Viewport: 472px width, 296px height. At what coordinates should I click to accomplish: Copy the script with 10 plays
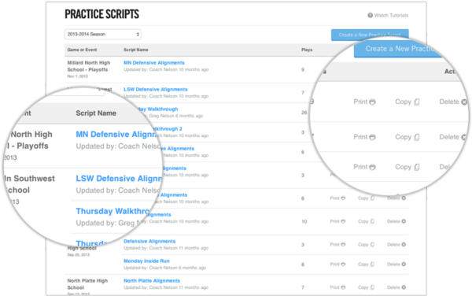click(x=366, y=221)
